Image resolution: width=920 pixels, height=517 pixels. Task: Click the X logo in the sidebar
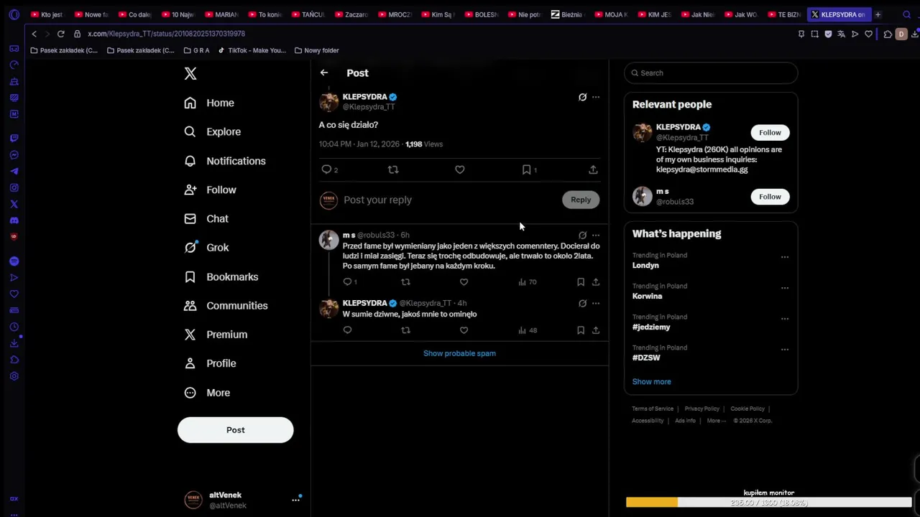tap(190, 73)
